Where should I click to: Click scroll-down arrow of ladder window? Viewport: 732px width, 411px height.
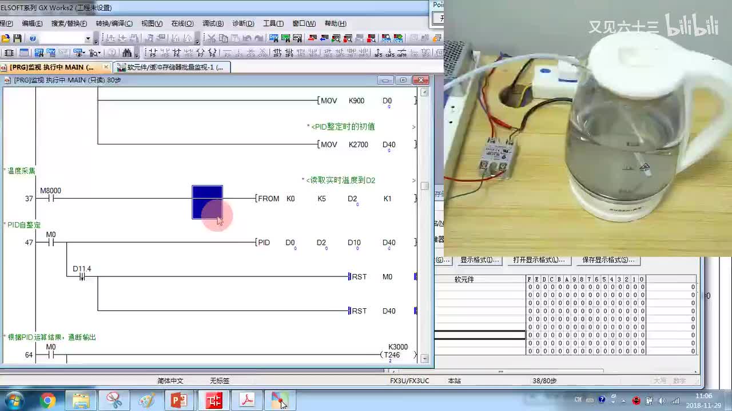tap(424, 358)
